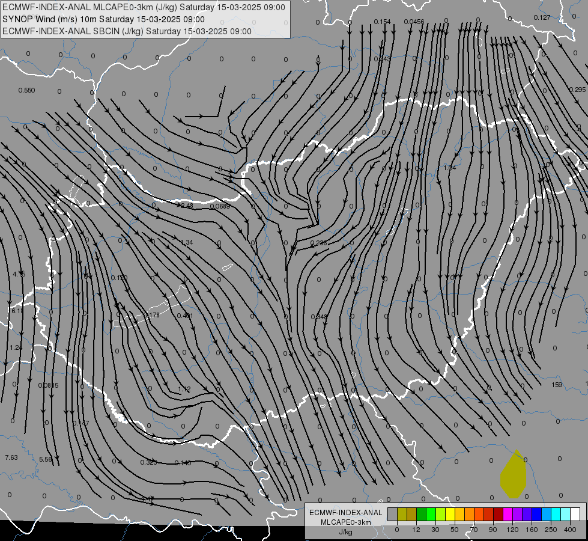588x541 pixels.
Task: Click the SBCIN title line
Action: pyautogui.click(x=127, y=31)
